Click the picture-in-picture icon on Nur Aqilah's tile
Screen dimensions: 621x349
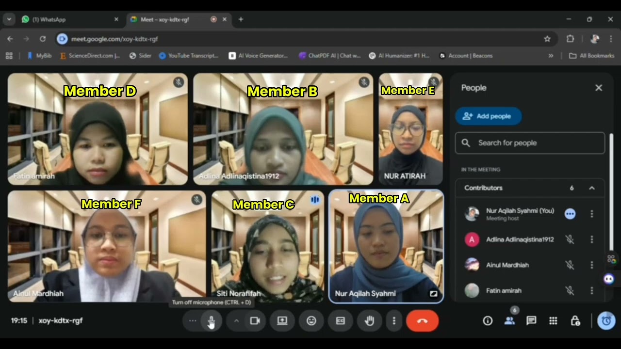click(433, 293)
